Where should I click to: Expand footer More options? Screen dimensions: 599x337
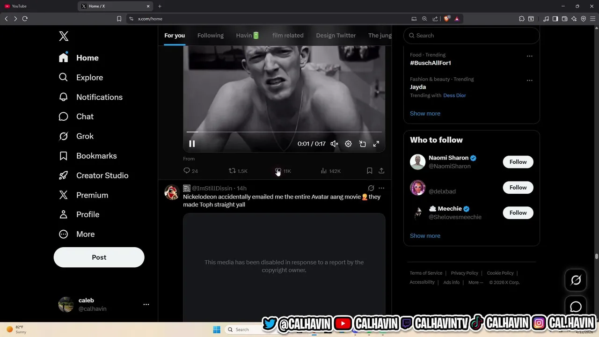475,283
